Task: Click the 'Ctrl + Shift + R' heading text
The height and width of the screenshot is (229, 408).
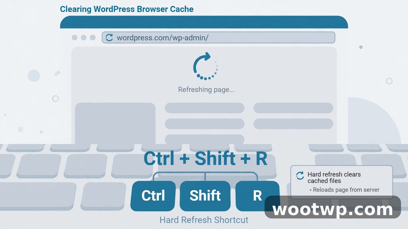Action: click(206, 159)
